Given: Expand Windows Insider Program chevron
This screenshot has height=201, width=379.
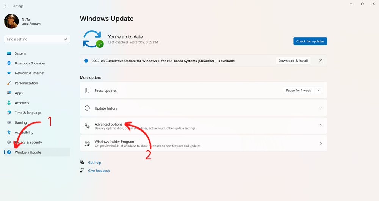Looking at the screenshot, I should (x=321, y=143).
